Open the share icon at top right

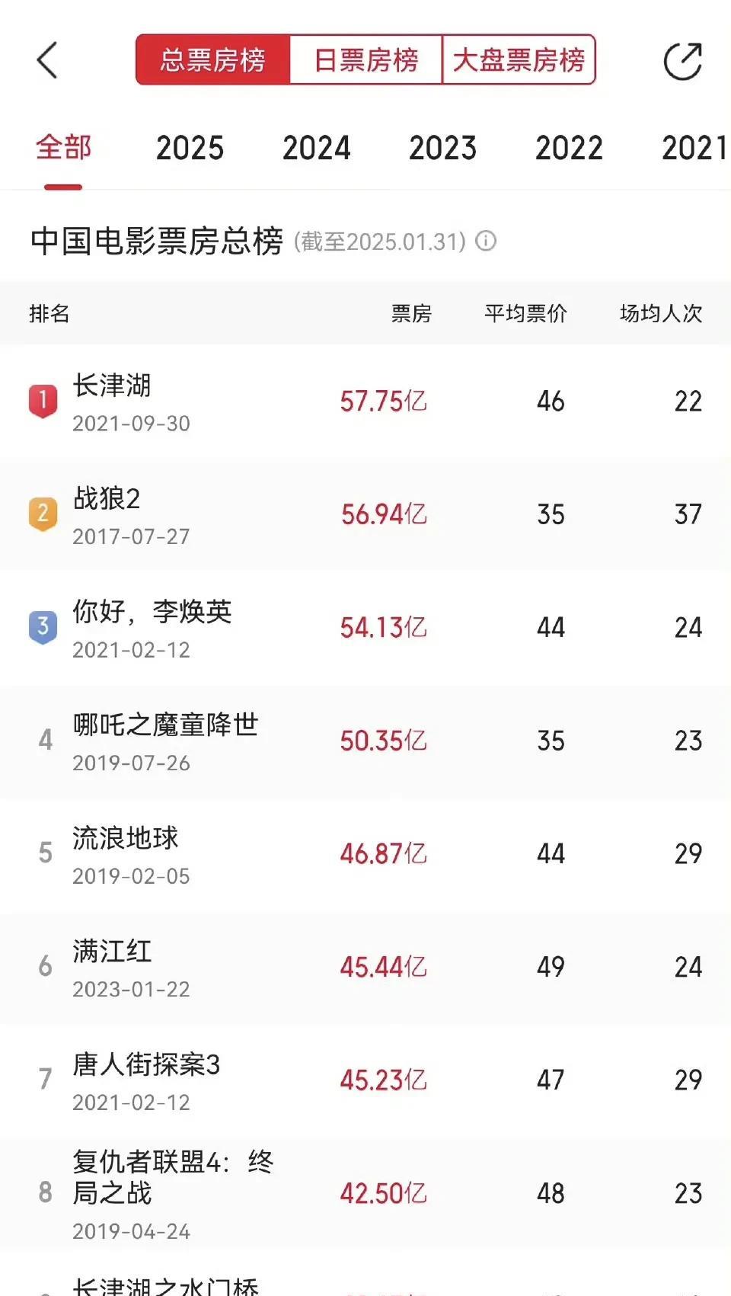(x=682, y=61)
